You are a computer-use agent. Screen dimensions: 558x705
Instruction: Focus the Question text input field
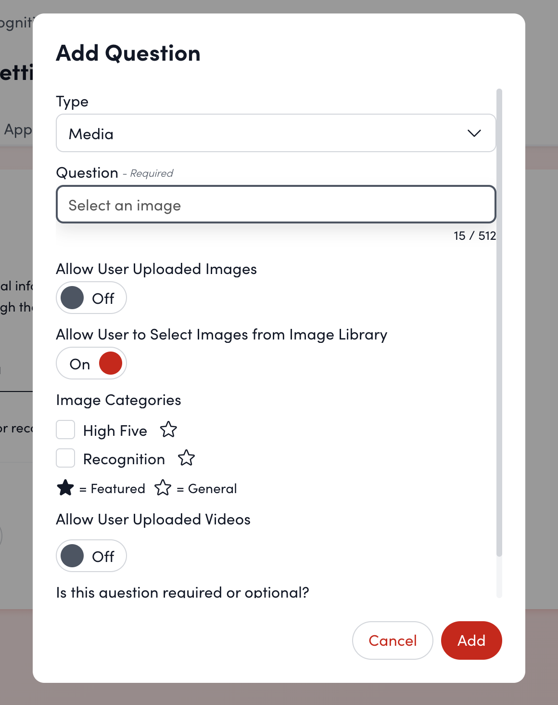pyautogui.click(x=276, y=205)
